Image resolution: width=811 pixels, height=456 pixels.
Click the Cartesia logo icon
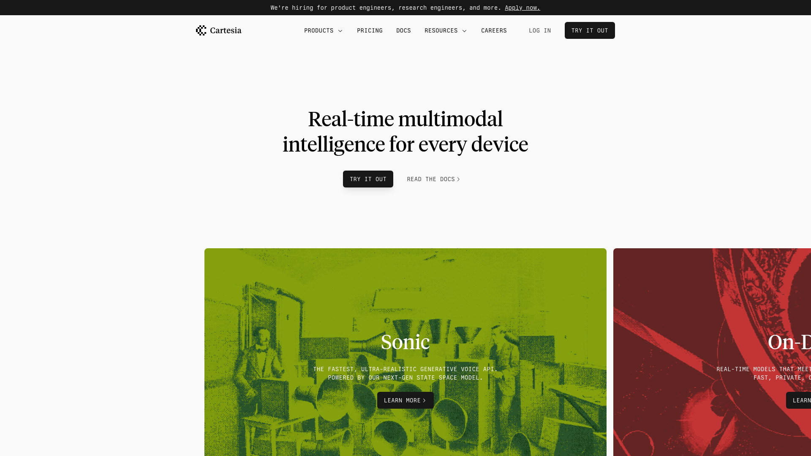pyautogui.click(x=201, y=30)
